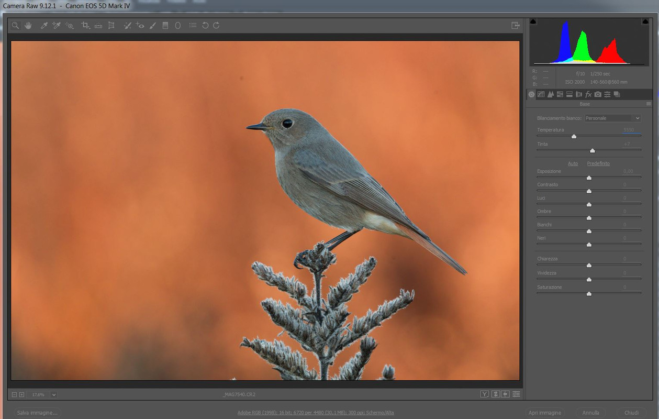Select the Graduated Filter tool
This screenshot has height=419, width=659.
[165, 25]
